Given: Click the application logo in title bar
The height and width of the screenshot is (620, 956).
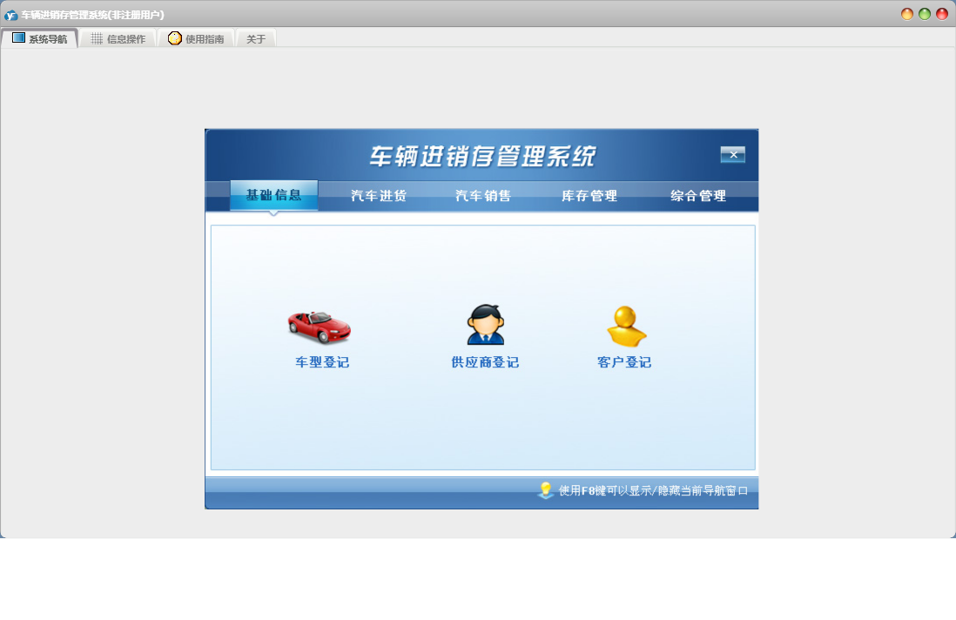Looking at the screenshot, I should coord(10,15).
